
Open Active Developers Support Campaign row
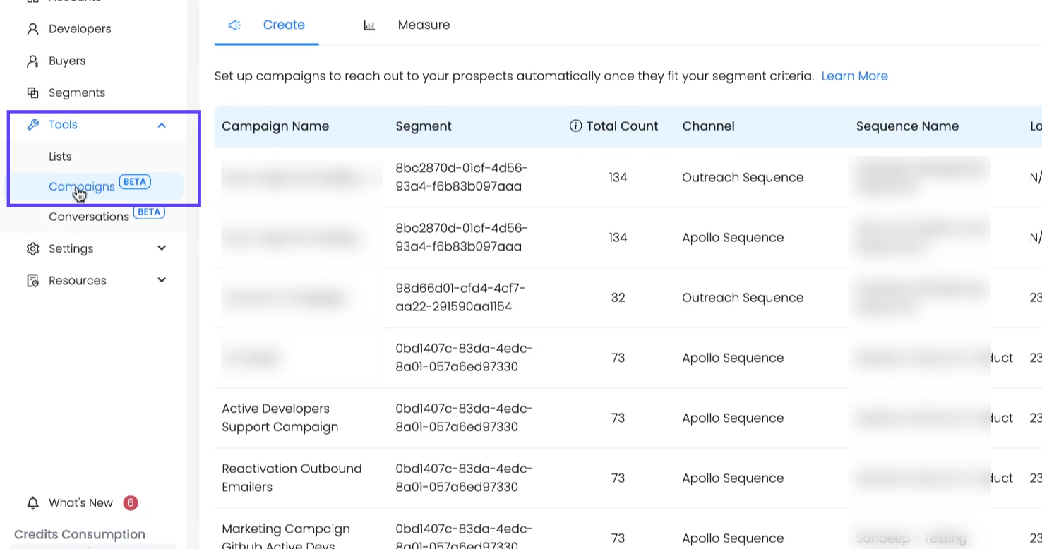[x=280, y=418]
